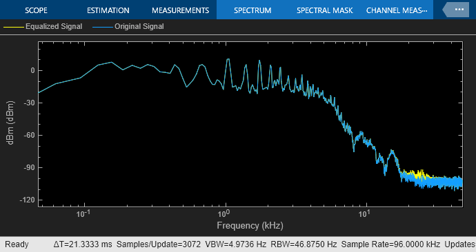
Task: Click the -90 y-axis tick label
Action: [x=29, y=167]
